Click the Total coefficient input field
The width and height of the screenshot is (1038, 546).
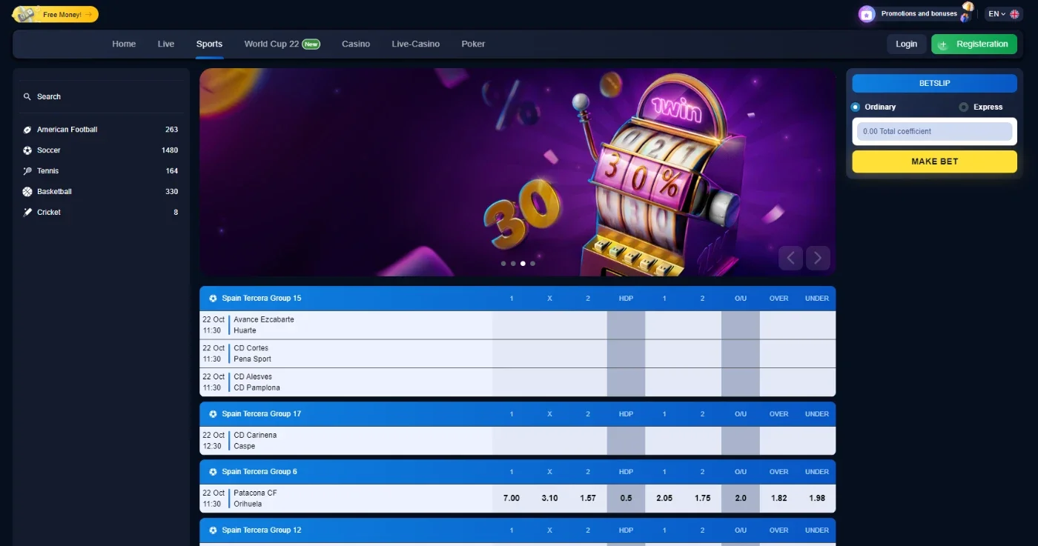[934, 132]
